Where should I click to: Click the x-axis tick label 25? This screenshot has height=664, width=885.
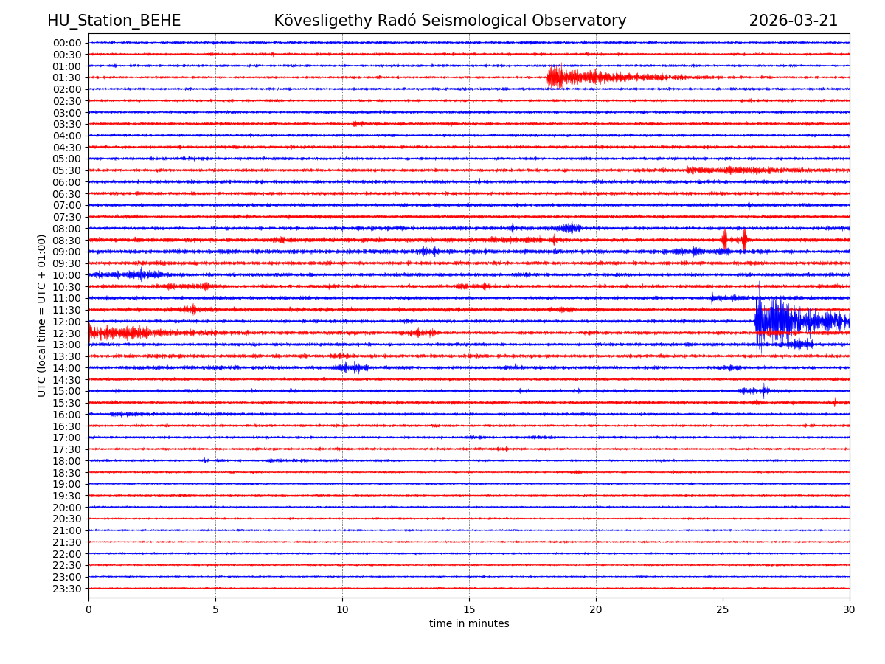[723, 610]
